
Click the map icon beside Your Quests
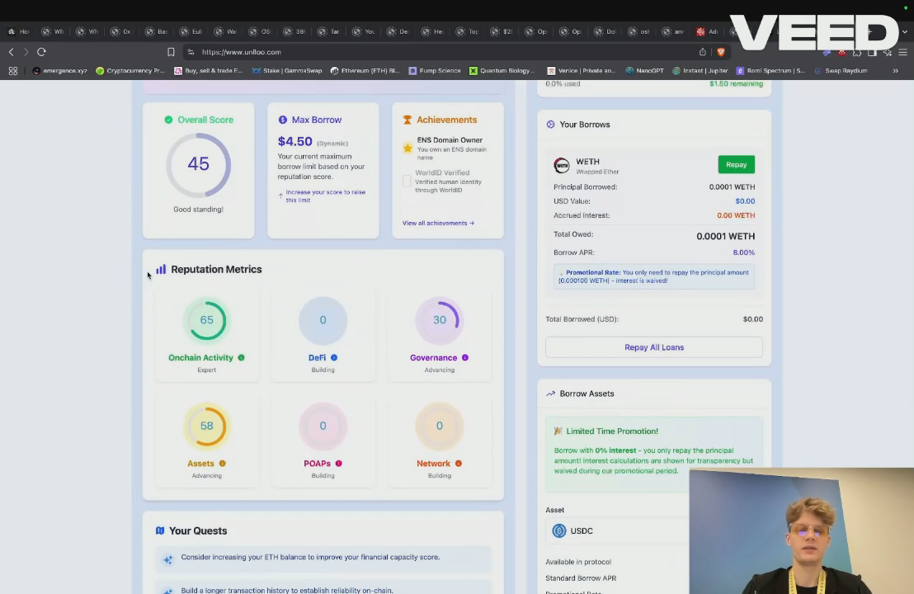coord(160,530)
